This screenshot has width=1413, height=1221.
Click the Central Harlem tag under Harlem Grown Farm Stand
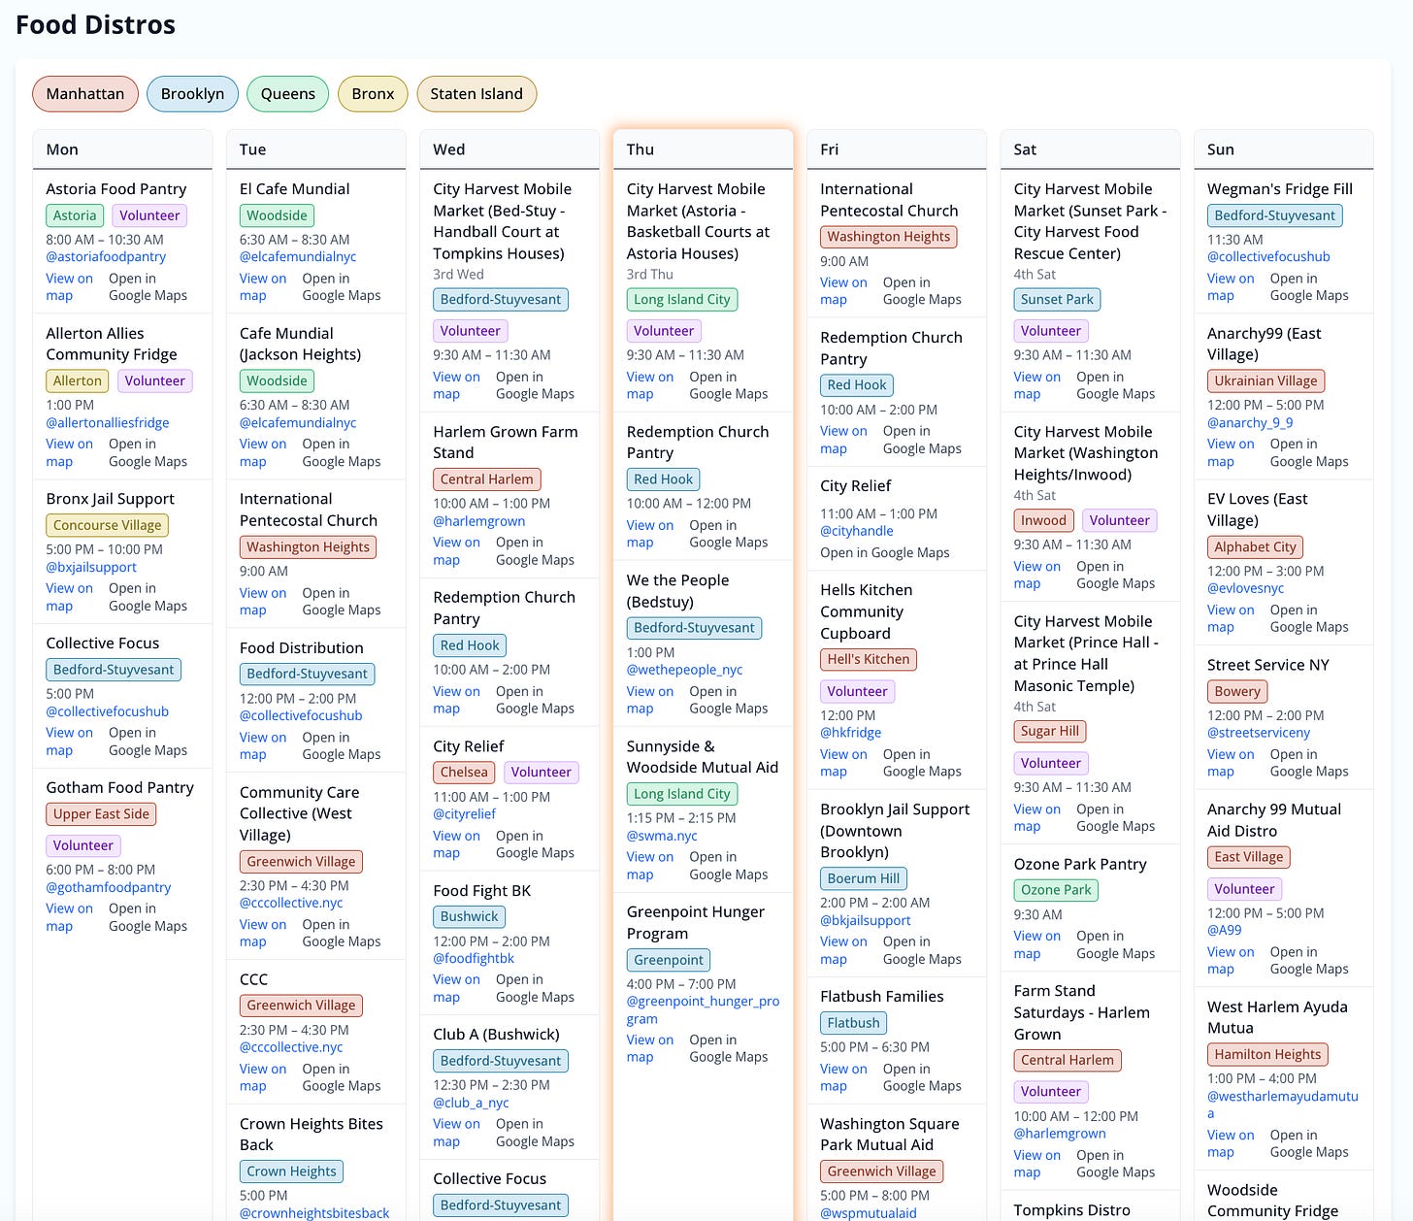click(486, 479)
